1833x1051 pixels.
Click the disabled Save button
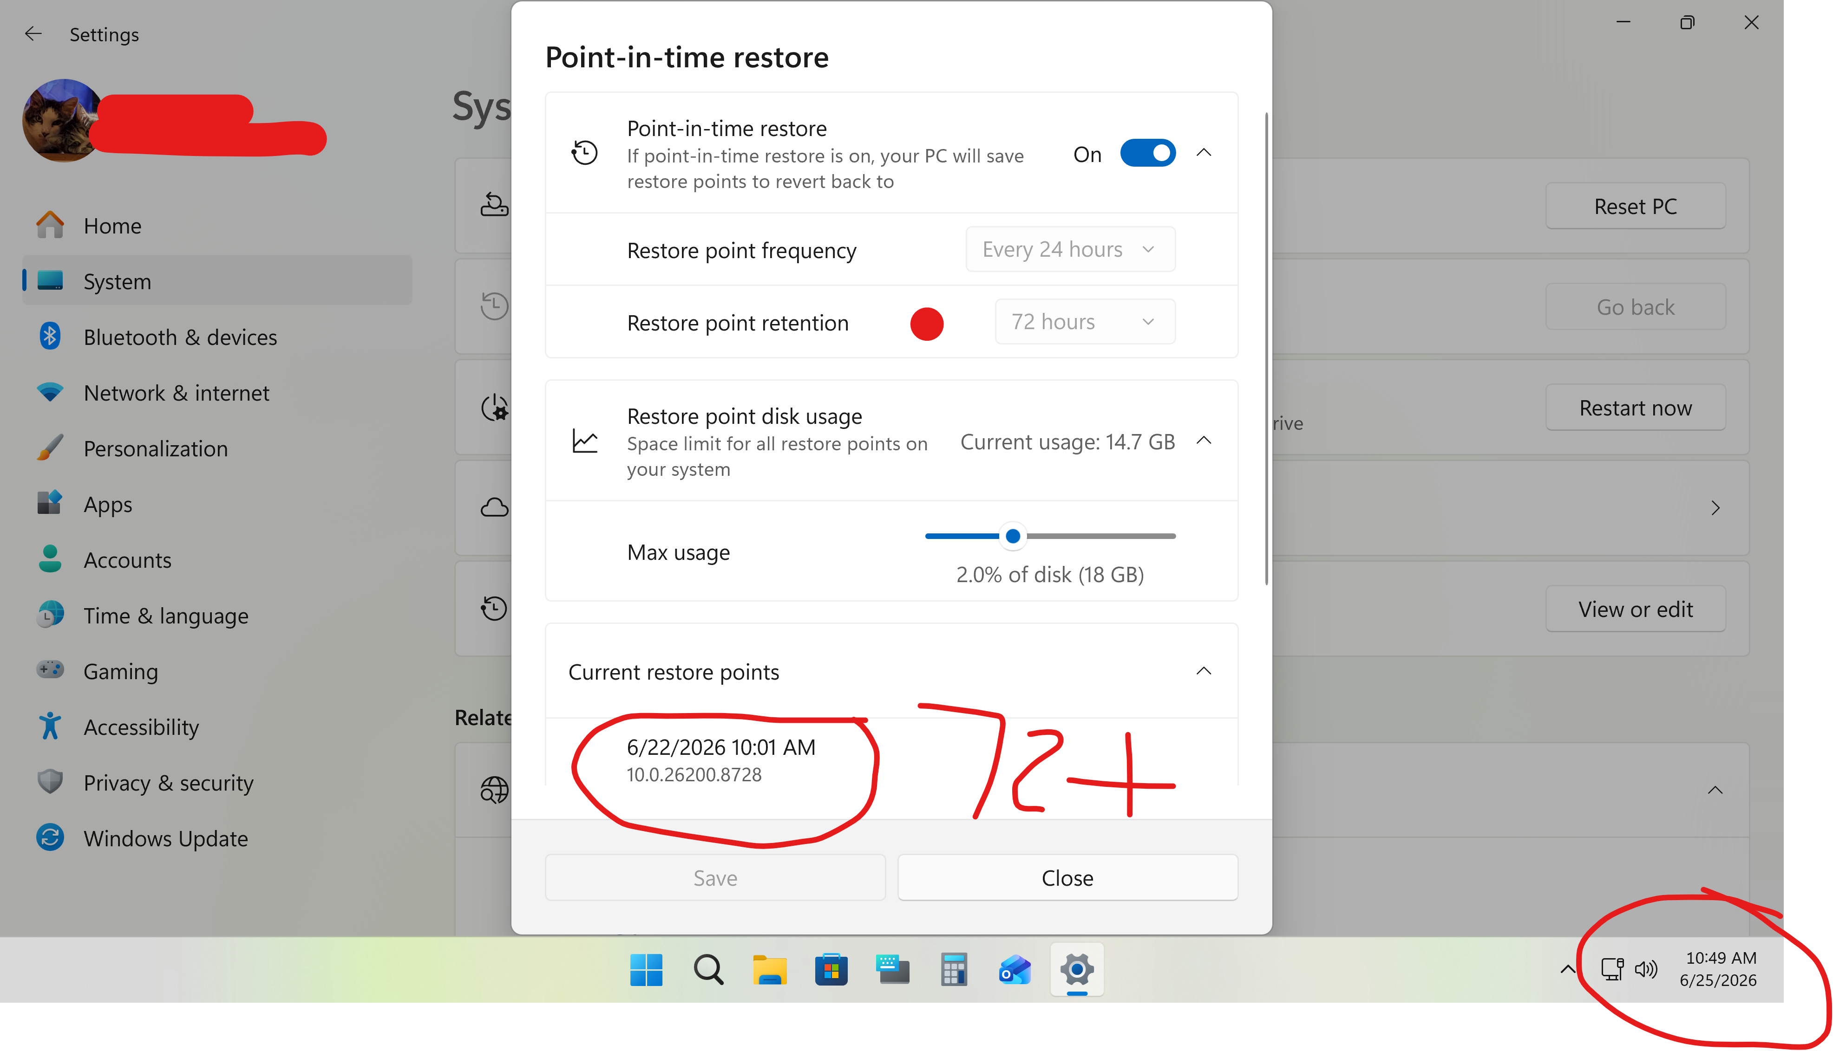pos(715,878)
